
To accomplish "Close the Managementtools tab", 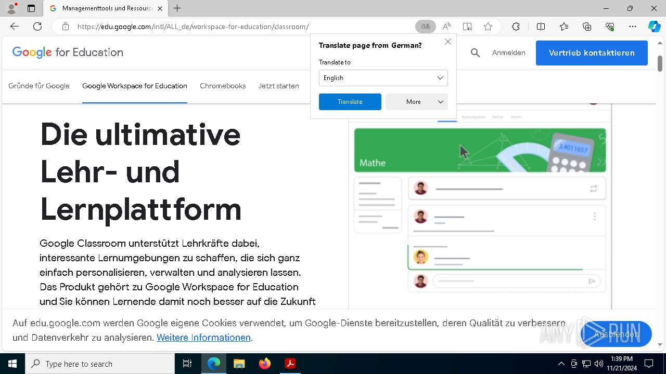I will [160, 8].
